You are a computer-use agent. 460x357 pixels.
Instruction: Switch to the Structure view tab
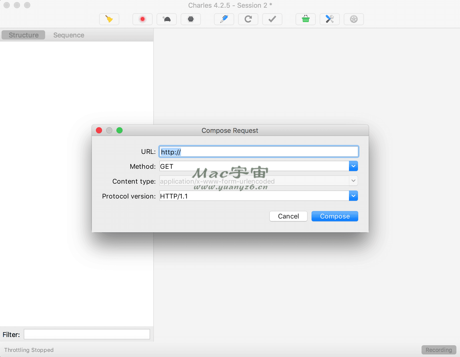pyautogui.click(x=24, y=35)
